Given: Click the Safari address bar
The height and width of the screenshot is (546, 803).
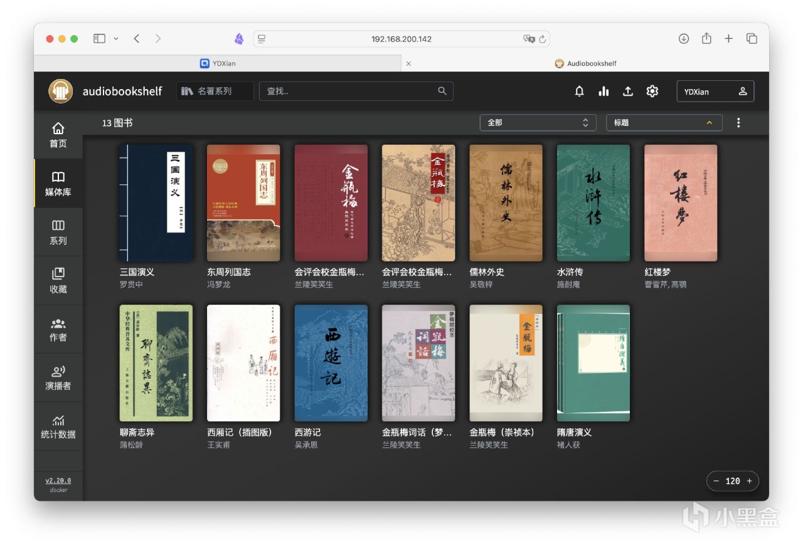Looking at the screenshot, I should (x=401, y=39).
